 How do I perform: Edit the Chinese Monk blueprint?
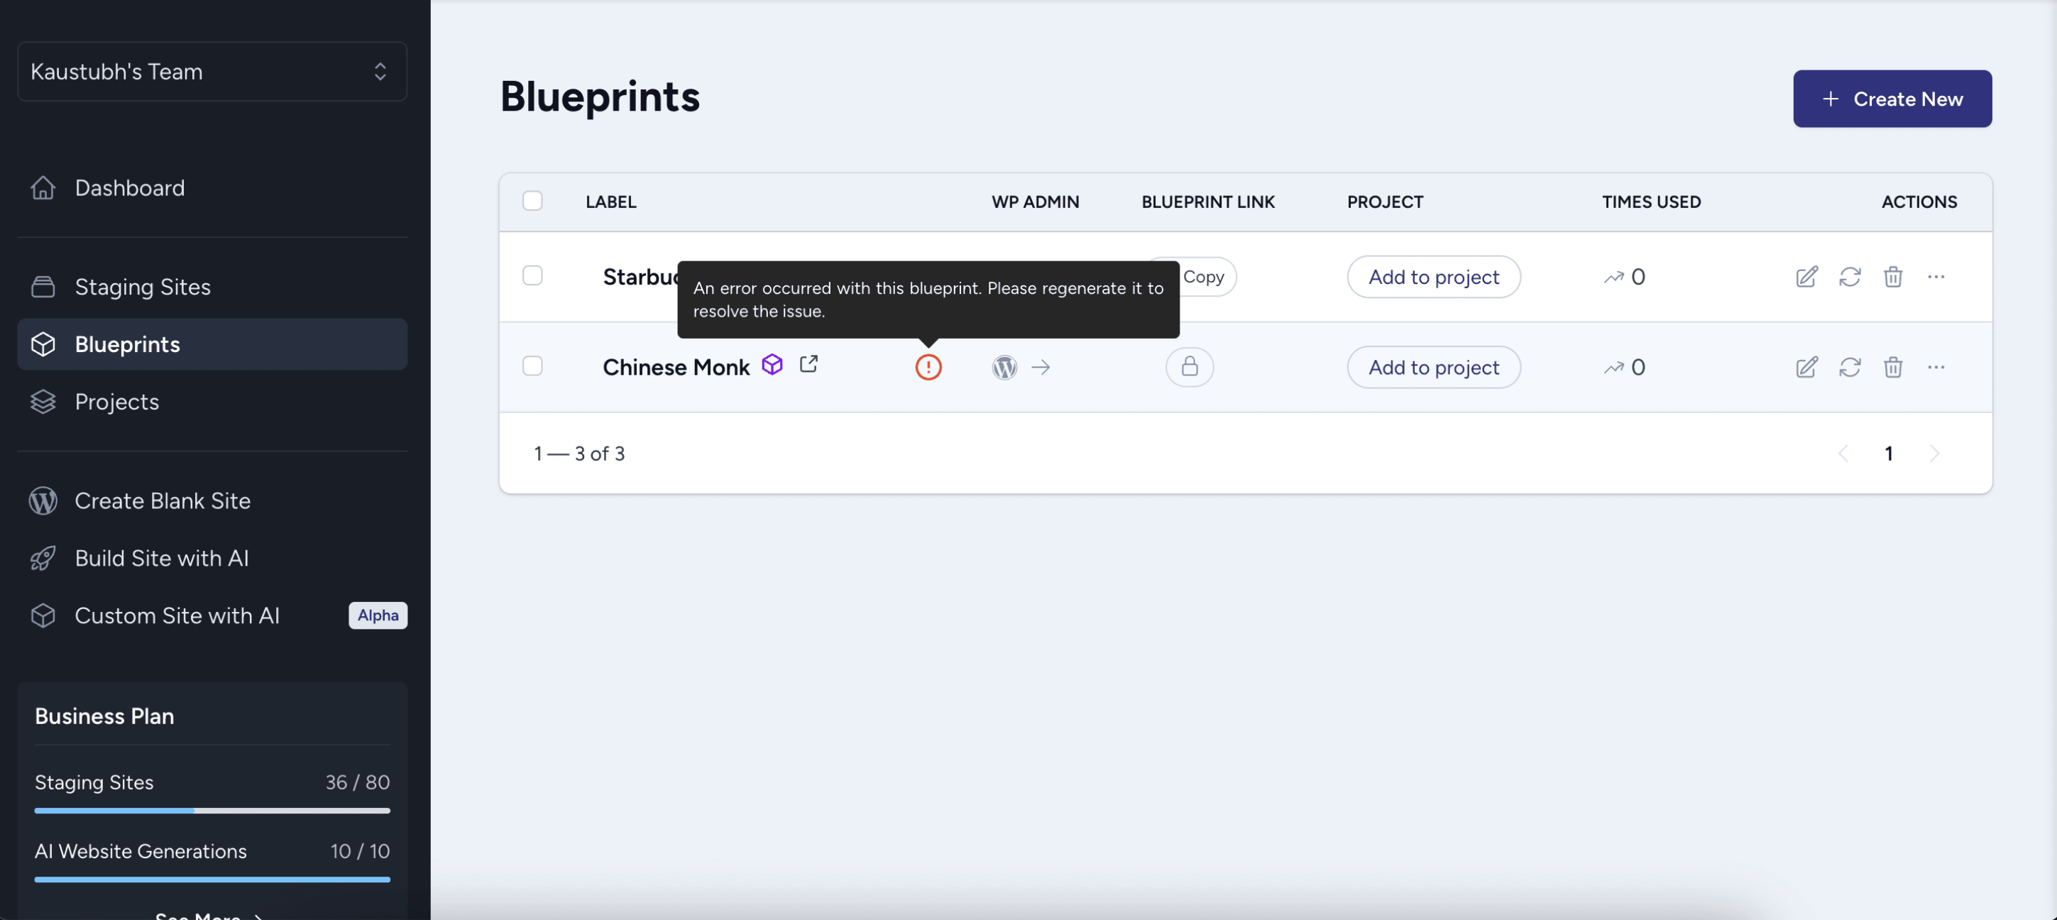pyautogui.click(x=1806, y=368)
